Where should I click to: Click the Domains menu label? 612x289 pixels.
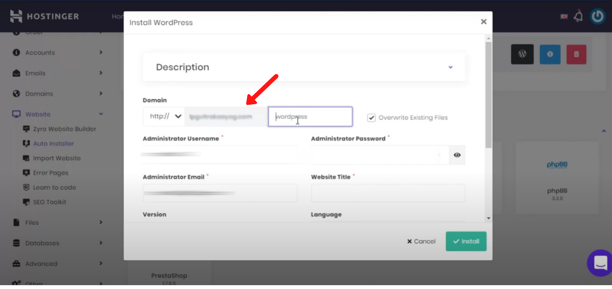tap(39, 94)
